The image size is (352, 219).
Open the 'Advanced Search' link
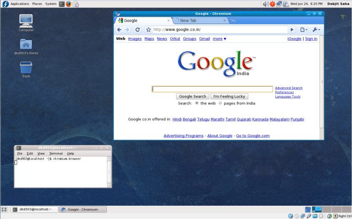click(289, 88)
